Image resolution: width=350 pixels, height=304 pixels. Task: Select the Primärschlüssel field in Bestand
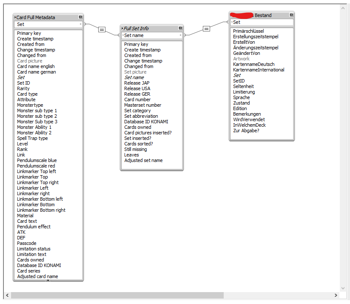pos(248,31)
